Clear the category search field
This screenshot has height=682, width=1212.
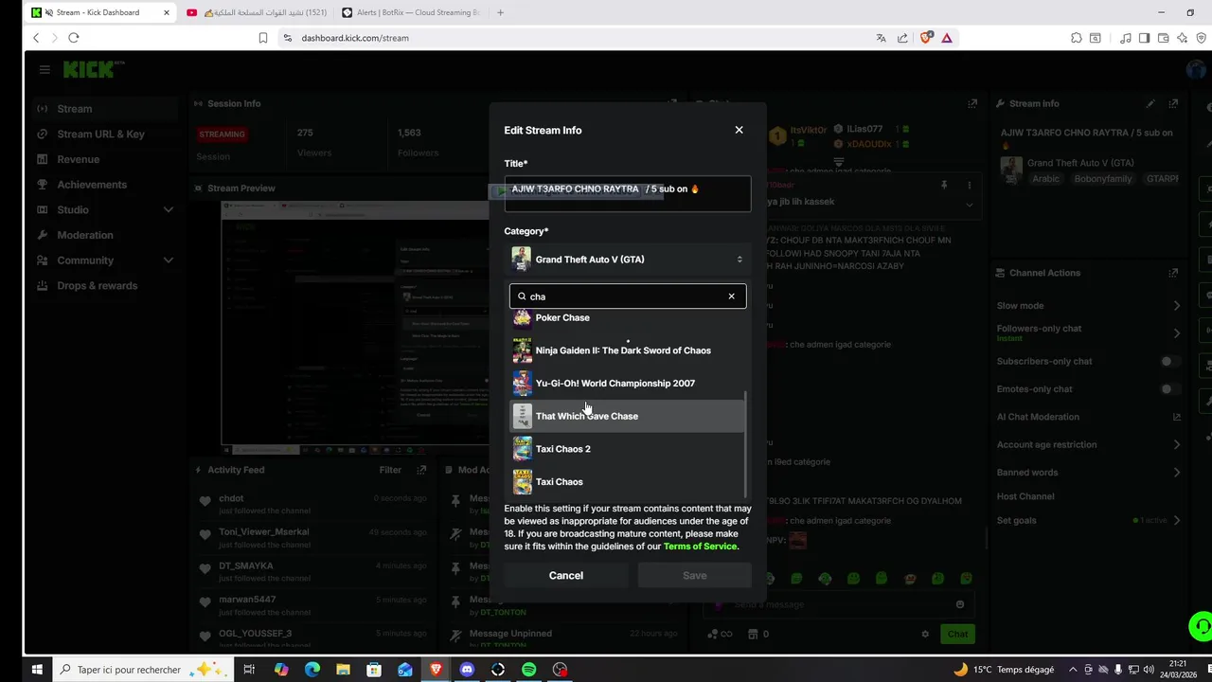(731, 296)
